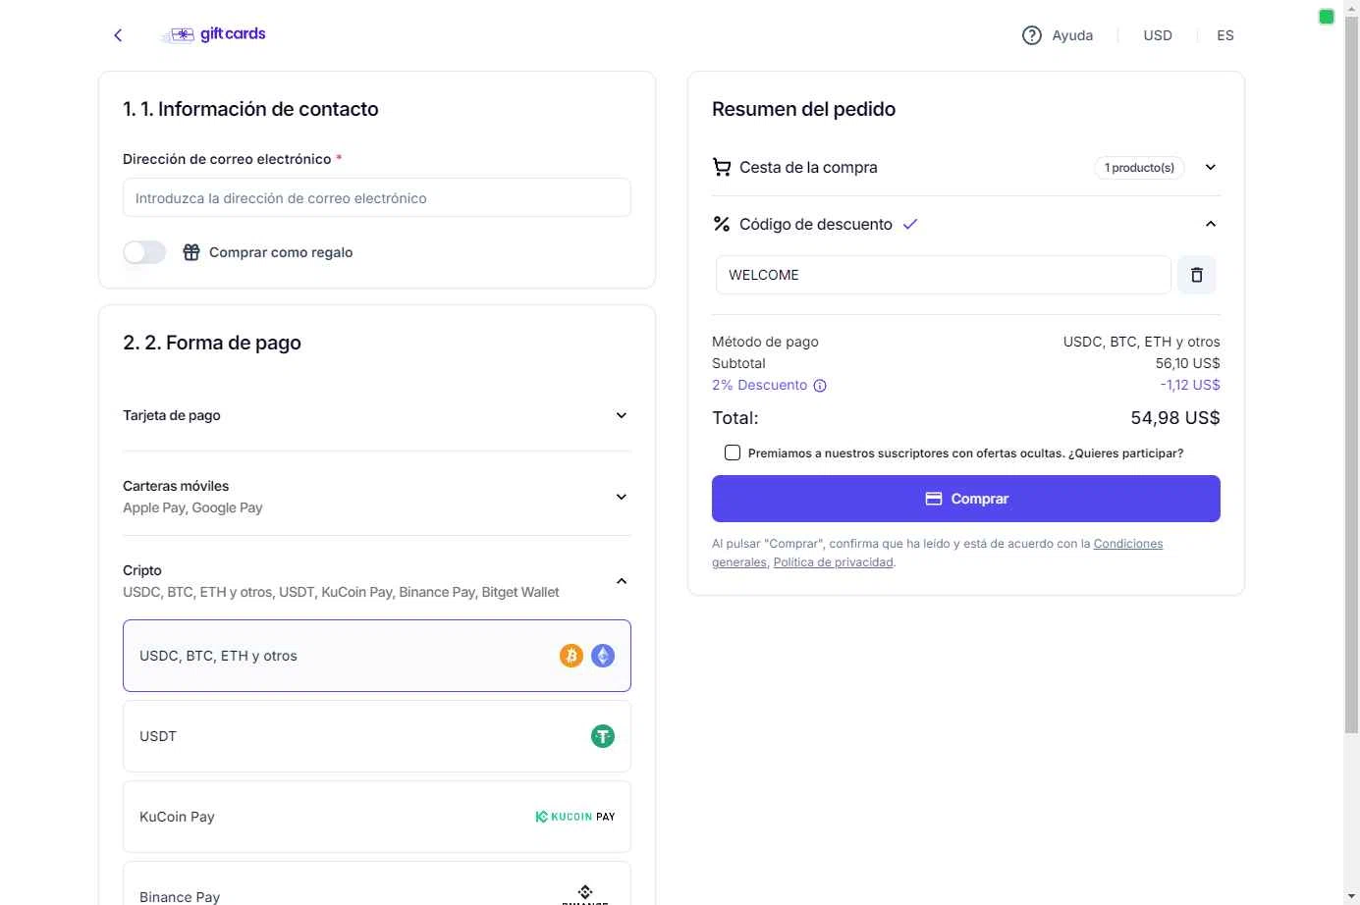The height and width of the screenshot is (905, 1360).
Task: Click the gift box icon beside Comprar como regalo
Action: [191, 252]
